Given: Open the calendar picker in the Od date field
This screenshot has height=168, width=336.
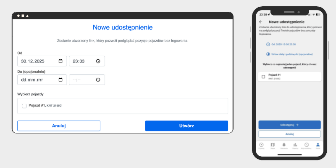Looking at the screenshot, I should coord(60,61).
